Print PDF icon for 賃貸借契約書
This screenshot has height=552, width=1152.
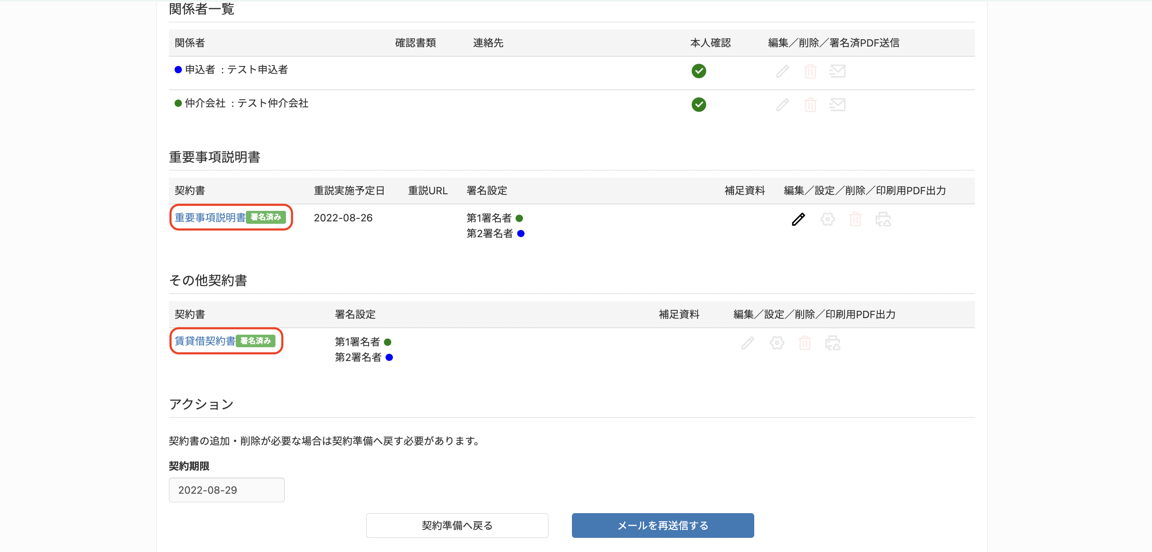pyautogui.click(x=832, y=343)
